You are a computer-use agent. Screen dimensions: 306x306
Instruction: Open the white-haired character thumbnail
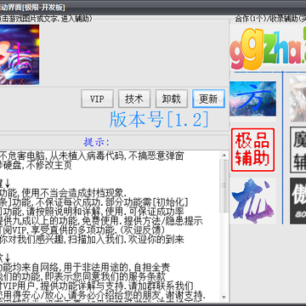pyautogui.click(x=297, y=99)
